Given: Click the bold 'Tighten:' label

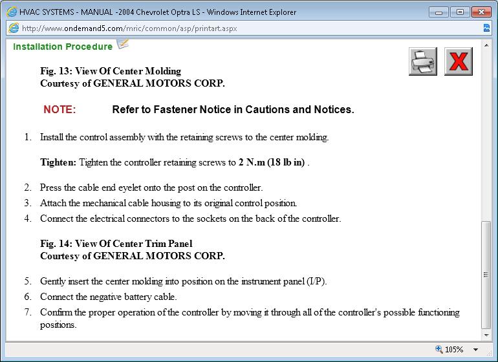Looking at the screenshot, I should [58, 162].
